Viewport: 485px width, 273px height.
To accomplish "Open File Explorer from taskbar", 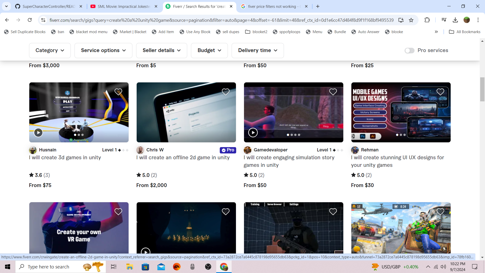I will click(x=130, y=267).
